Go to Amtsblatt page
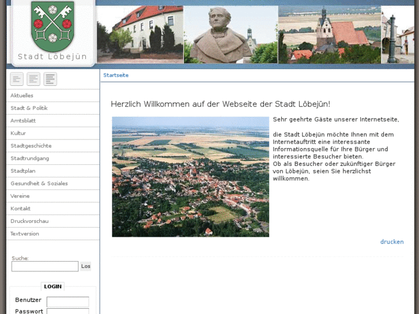This screenshot has height=314, width=419. coord(23,121)
